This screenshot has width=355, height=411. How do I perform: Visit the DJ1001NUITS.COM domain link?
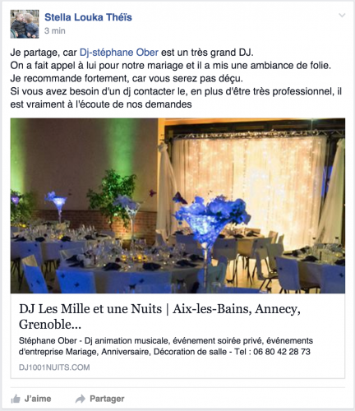tap(54, 367)
